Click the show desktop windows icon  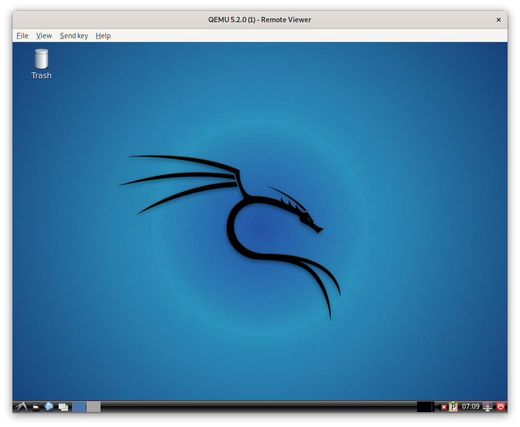(63, 407)
